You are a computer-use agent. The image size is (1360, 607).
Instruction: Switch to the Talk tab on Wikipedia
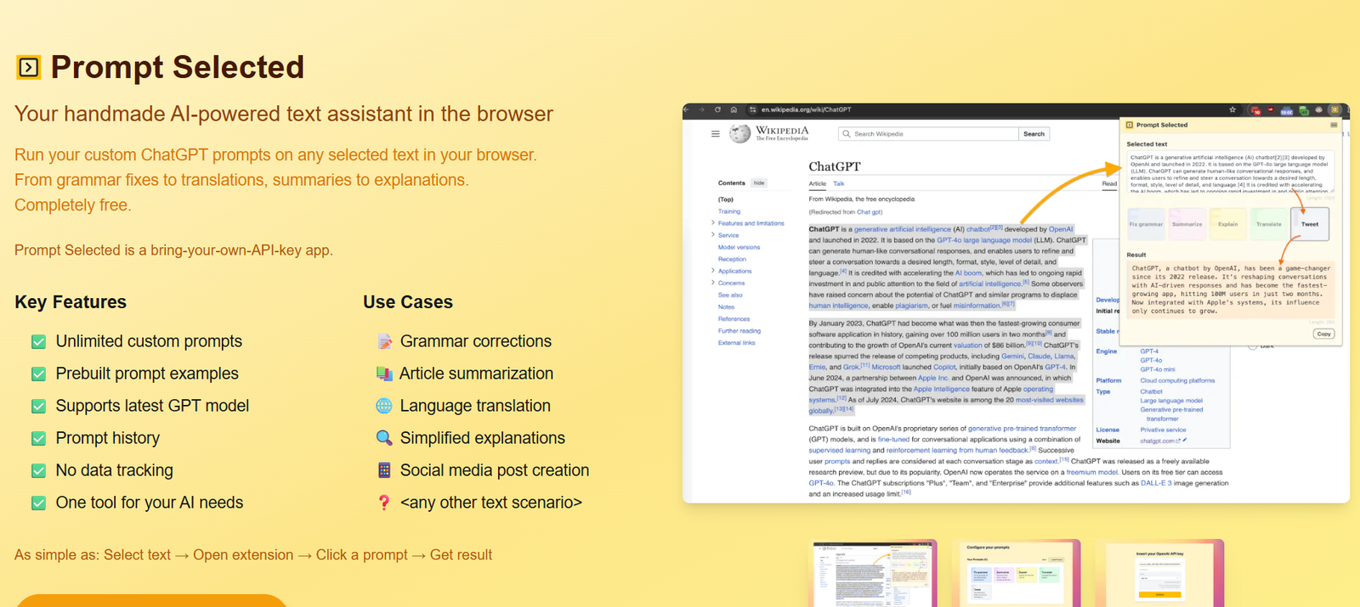[839, 183]
